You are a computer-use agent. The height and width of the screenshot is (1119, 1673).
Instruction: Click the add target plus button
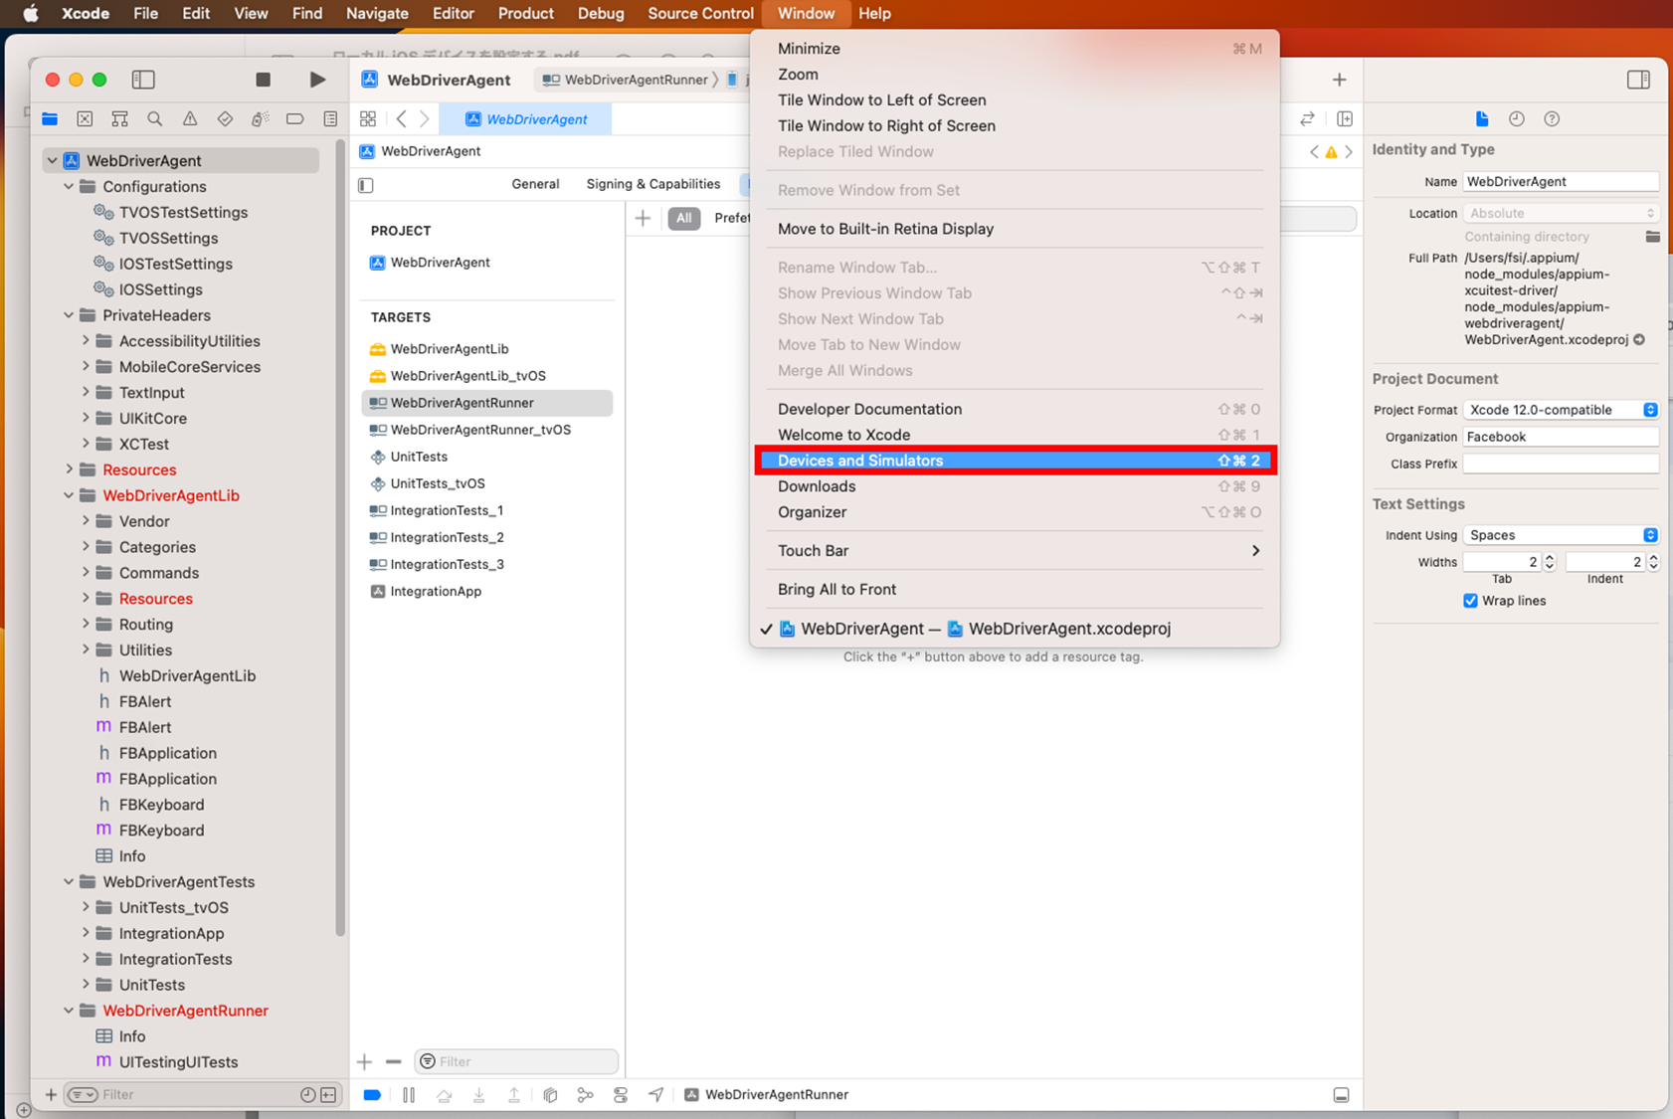pos(365,1062)
